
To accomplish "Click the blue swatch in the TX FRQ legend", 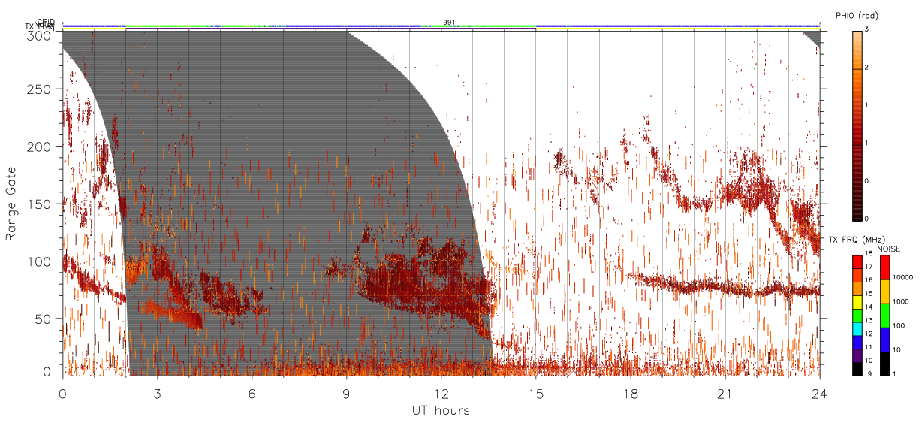I will [x=857, y=341].
